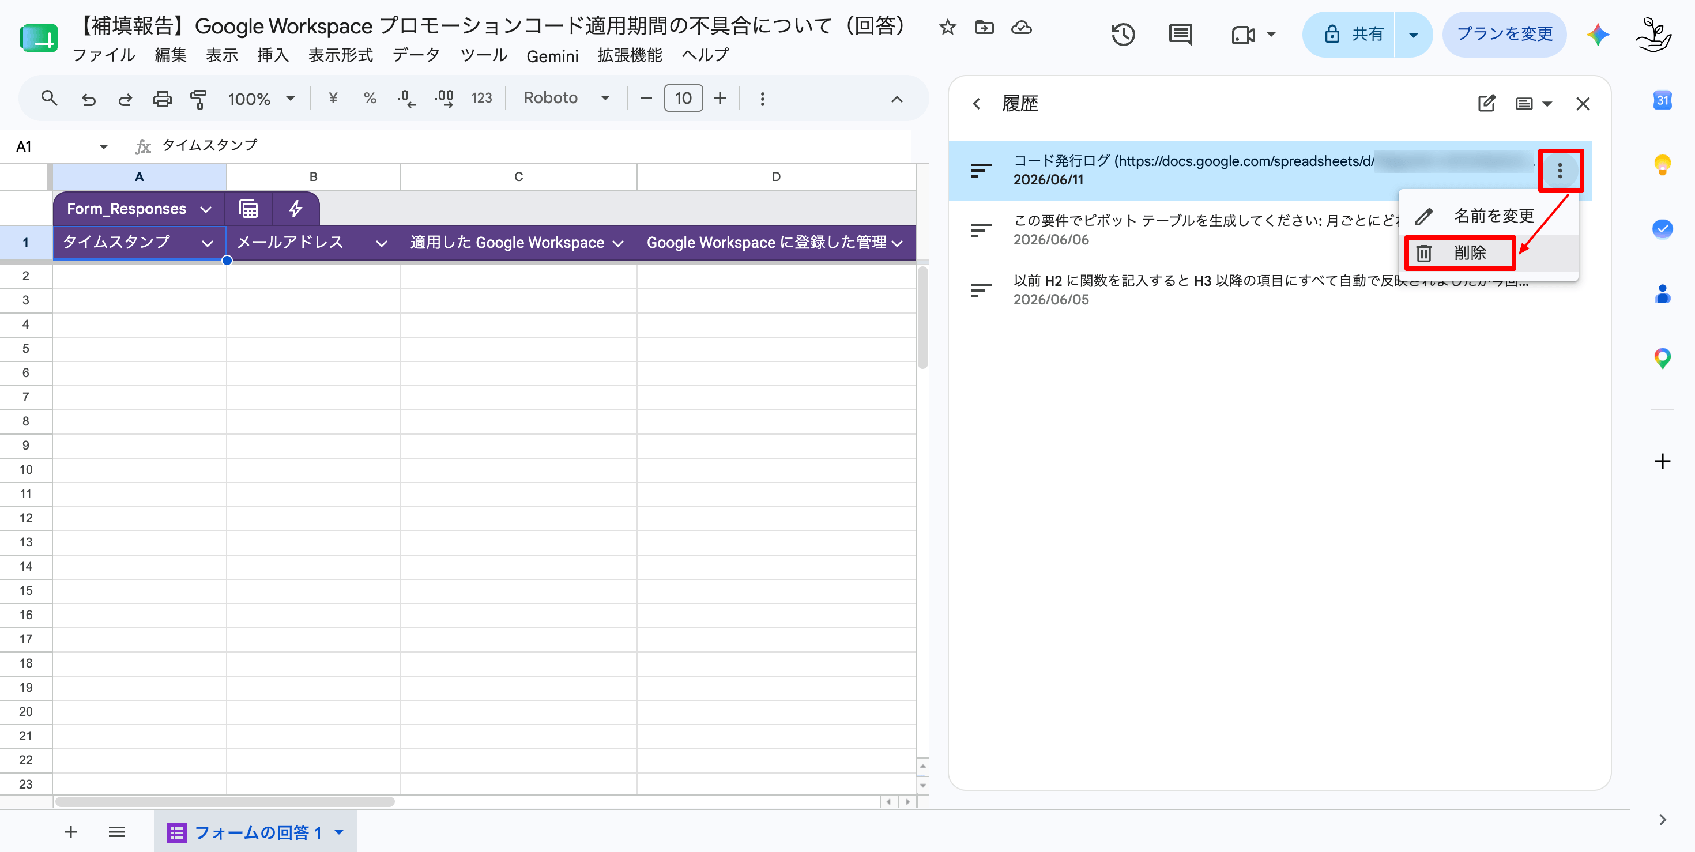Click the プランを変更 button

click(x=1504, y=34)
